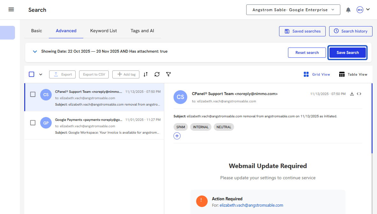Image resolution: width=377 pixels, height=214 pixels.
Task: Clear filters using the funnel icon
Action: [168, 74]
